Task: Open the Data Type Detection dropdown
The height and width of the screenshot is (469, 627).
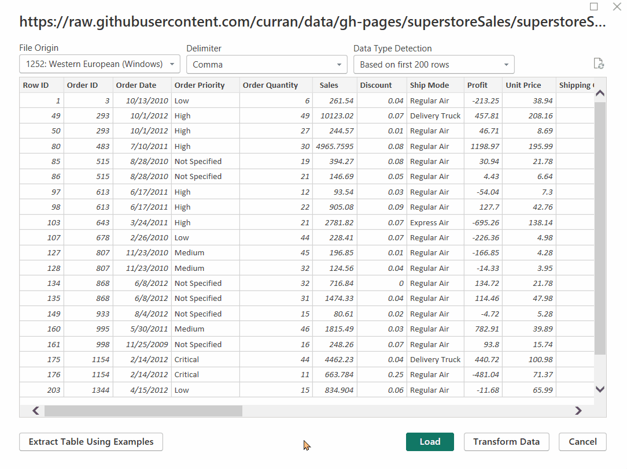Action: pos(434,65)
